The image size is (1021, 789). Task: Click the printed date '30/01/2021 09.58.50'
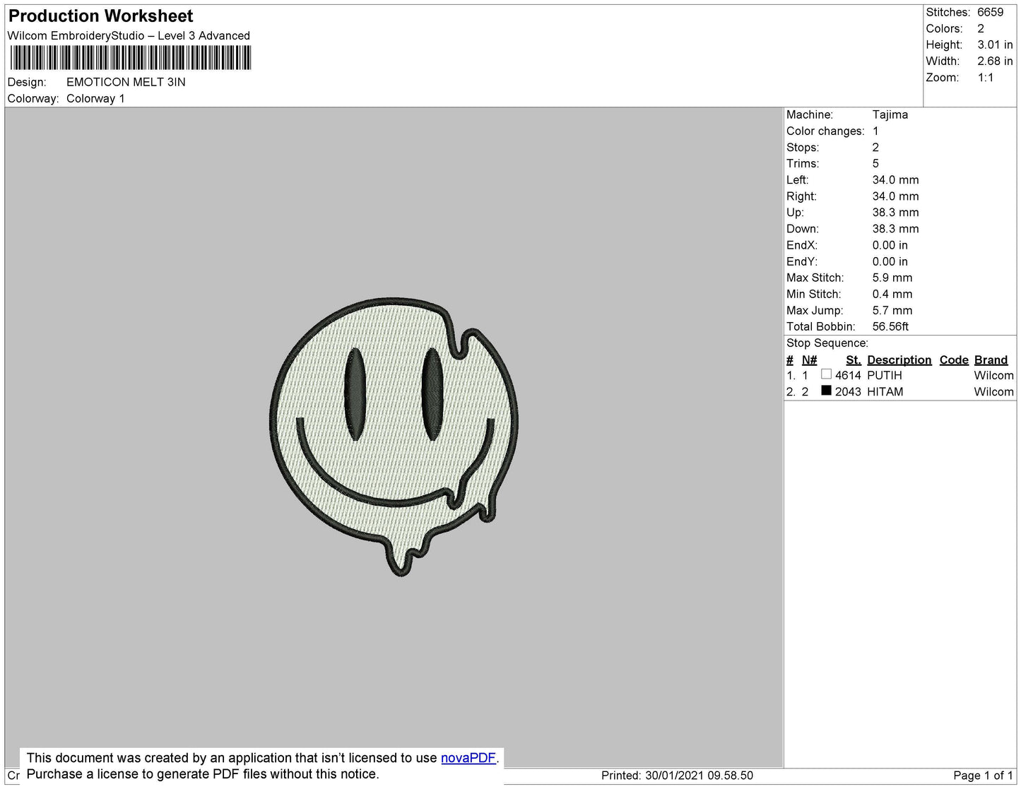(x=699, y=775)
